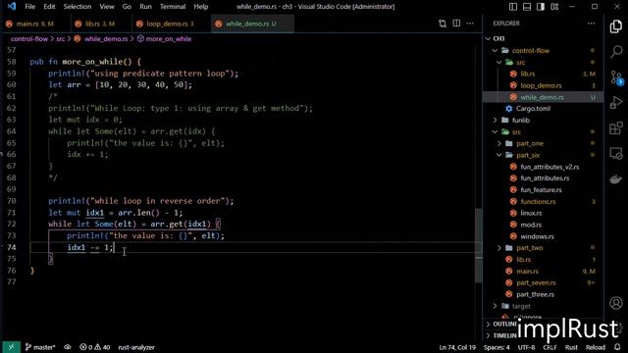Open the Run menu
This screenshot has width=628, height=353.
point(145,7)
